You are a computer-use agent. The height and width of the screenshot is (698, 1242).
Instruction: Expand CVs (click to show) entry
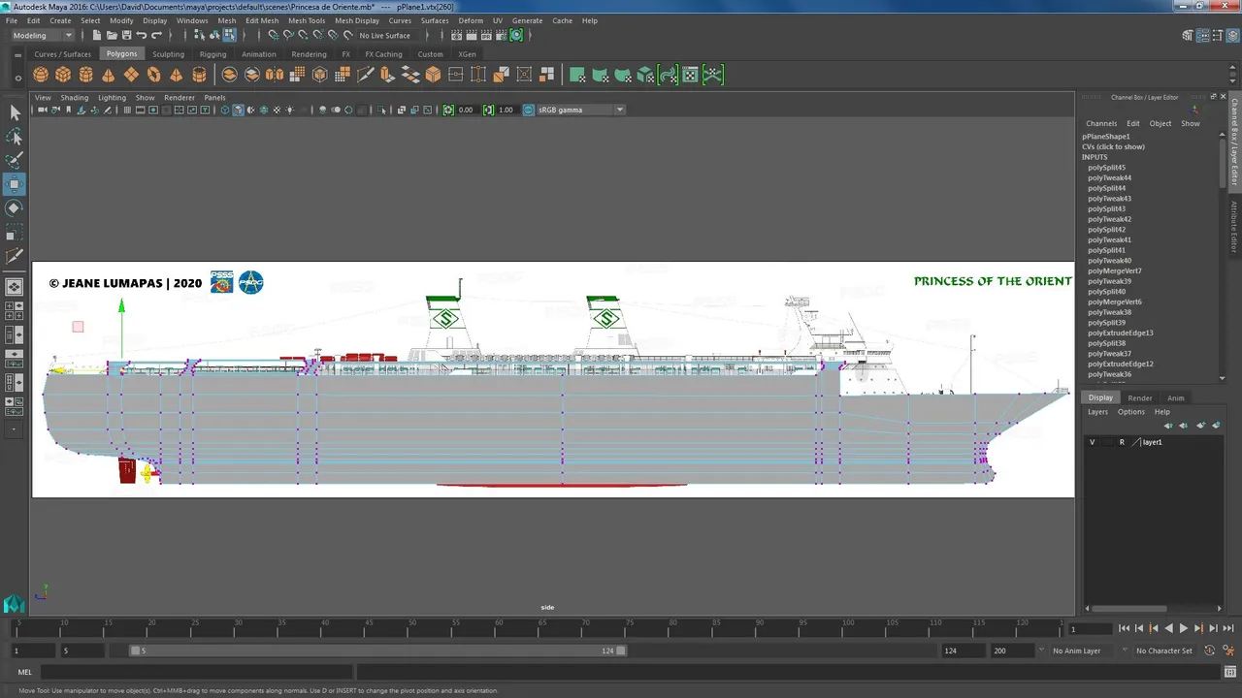point(1113,146)
